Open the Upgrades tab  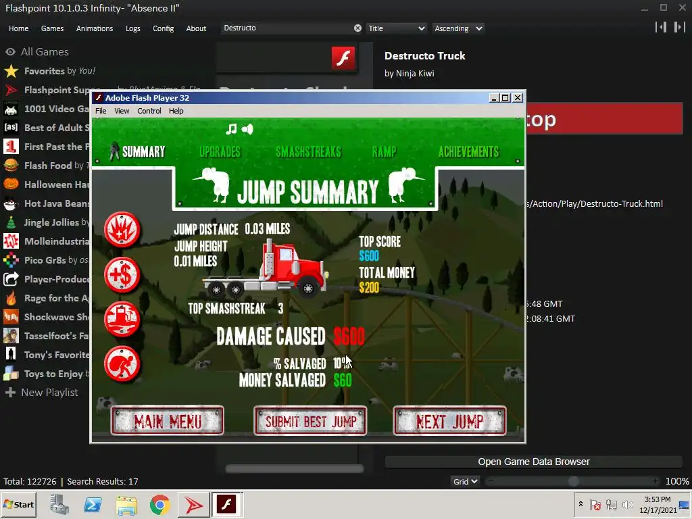[x=220, y=152]
